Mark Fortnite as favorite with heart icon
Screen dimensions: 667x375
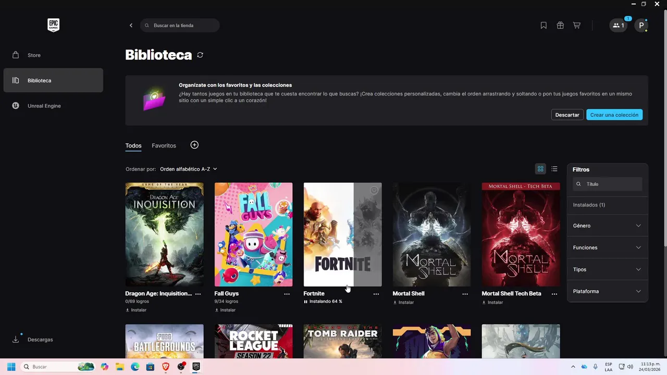374,191
